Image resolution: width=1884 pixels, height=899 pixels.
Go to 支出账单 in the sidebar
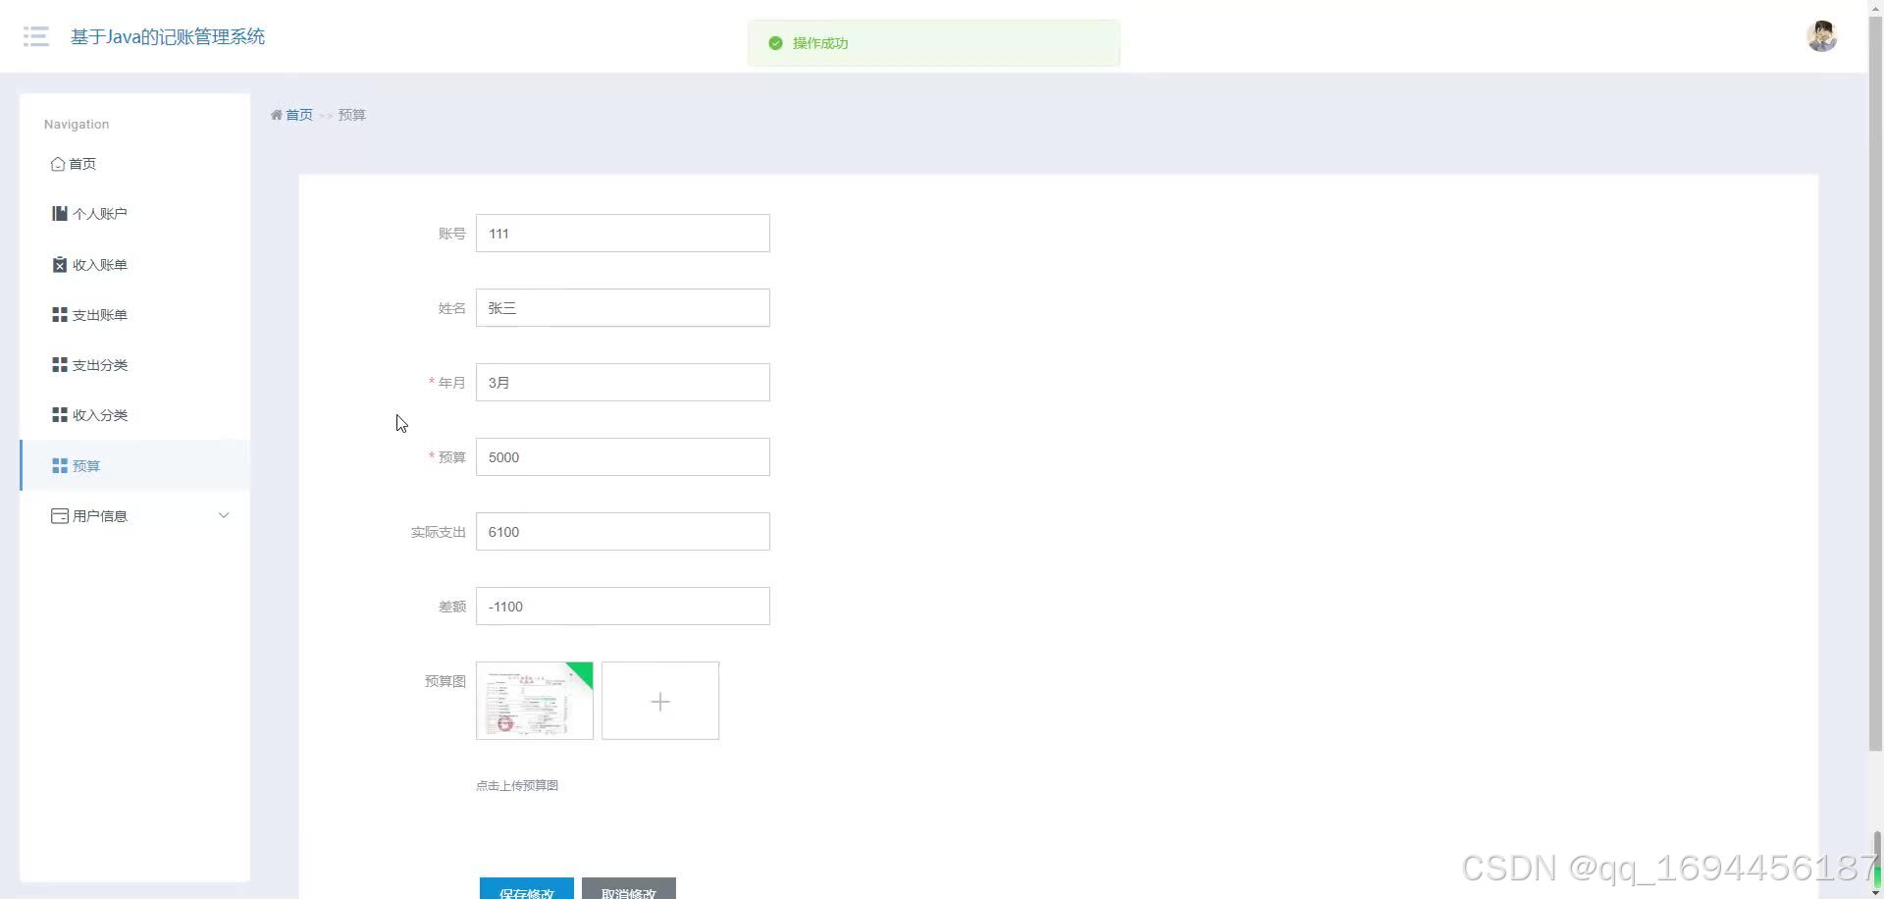pos(134,315)
